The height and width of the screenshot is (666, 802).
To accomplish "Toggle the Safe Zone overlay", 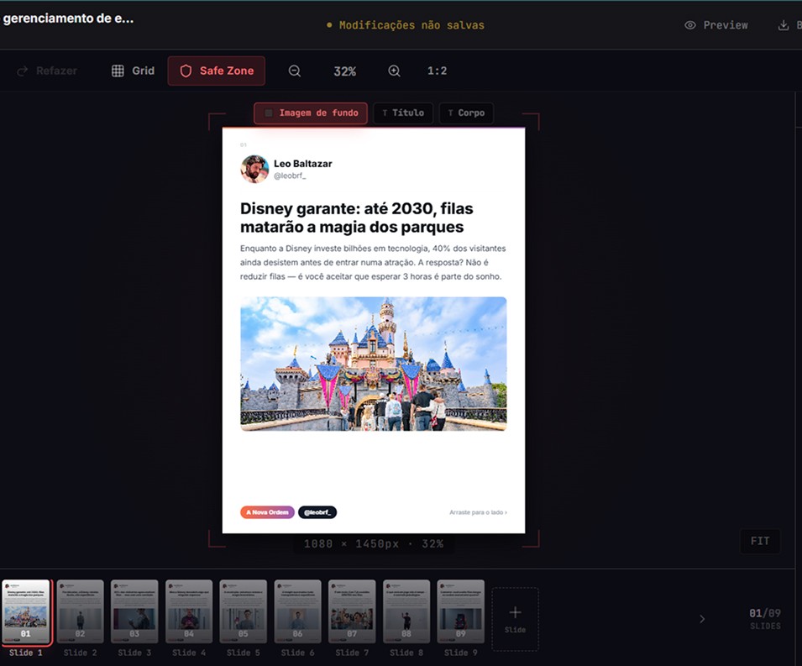I will pyautogui.click(x=217, y=71).
